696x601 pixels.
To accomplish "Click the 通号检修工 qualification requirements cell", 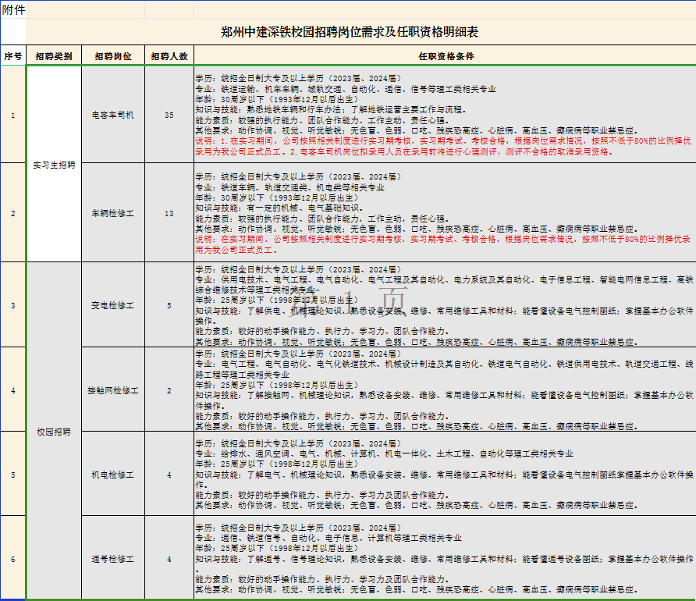I will [x=446, y=559].
